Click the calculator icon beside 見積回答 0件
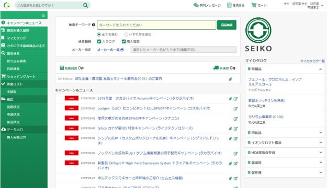 tap(62, 68)
